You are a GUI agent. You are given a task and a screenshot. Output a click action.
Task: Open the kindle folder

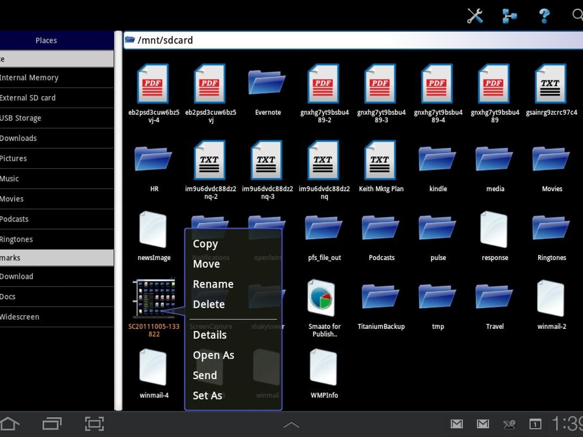tap(438, 160)
